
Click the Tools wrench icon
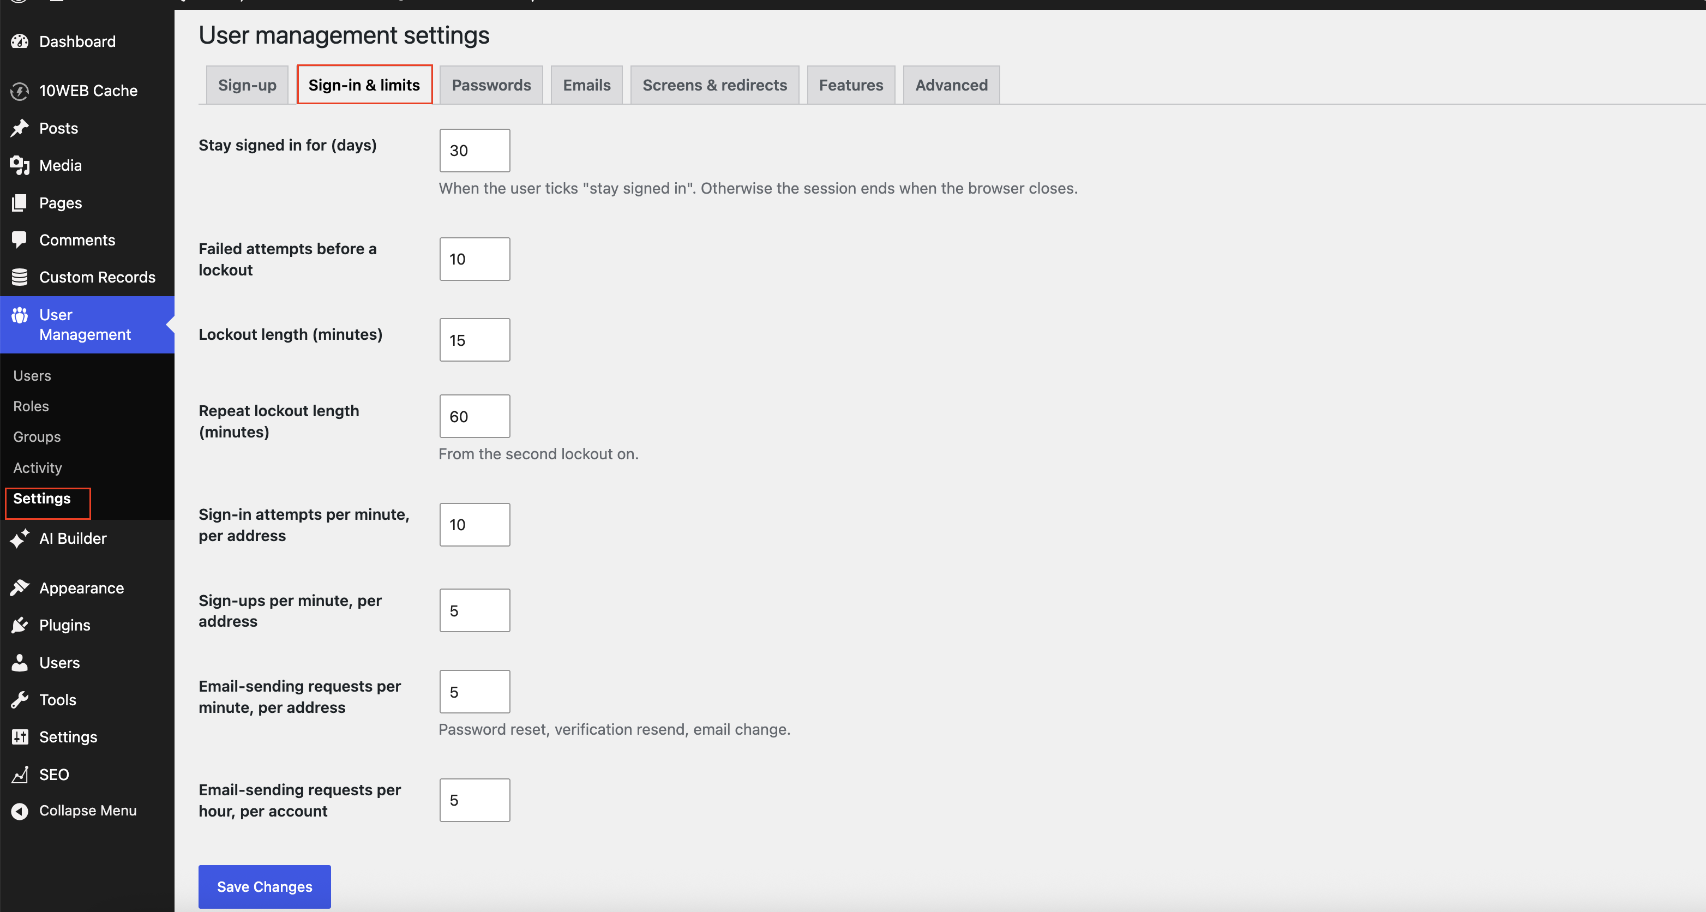tap(20, 699)
